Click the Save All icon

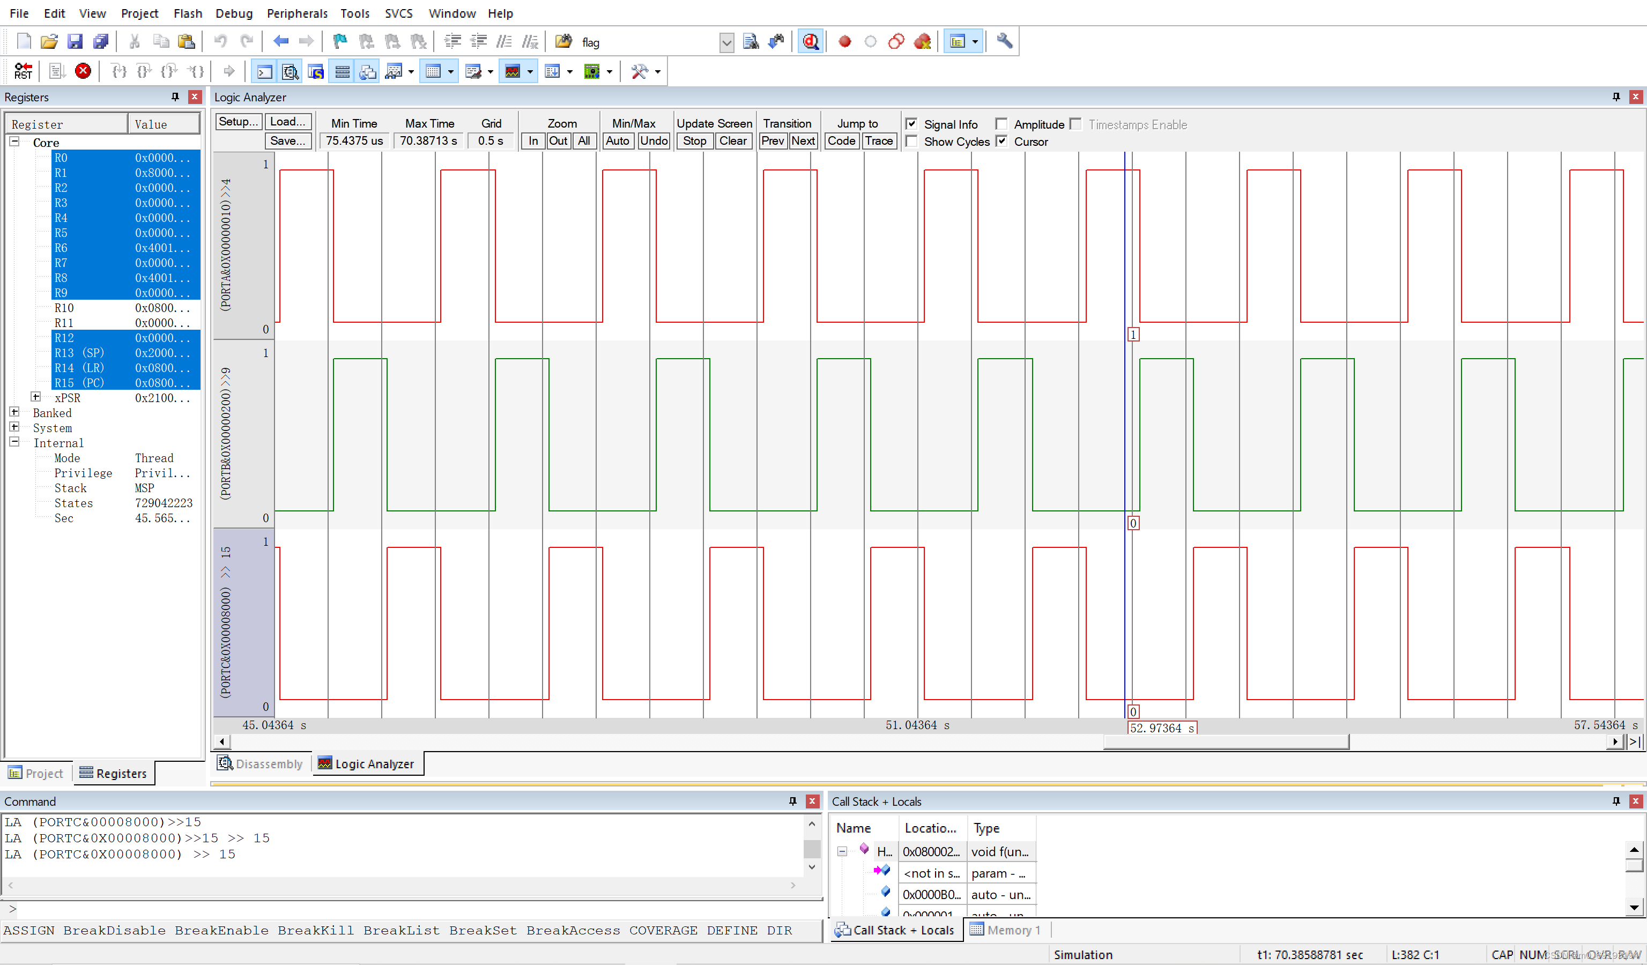101,42
